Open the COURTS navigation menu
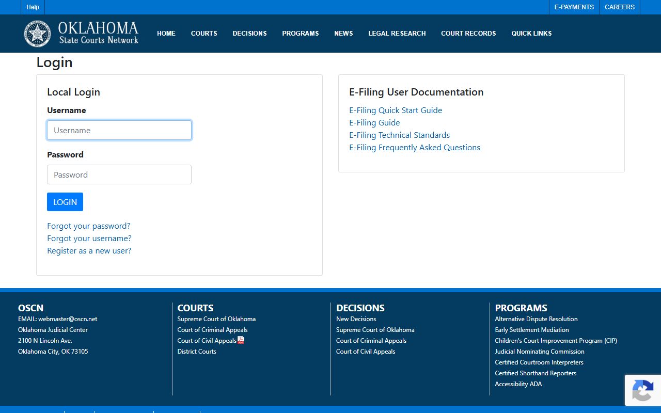The height and width of the screenshot is (413, 661). click(204, 34)
